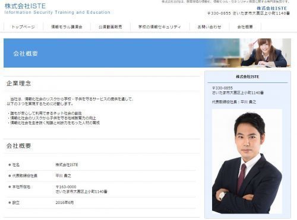Select the 企業理念 section heading

[x=18, y=83]
